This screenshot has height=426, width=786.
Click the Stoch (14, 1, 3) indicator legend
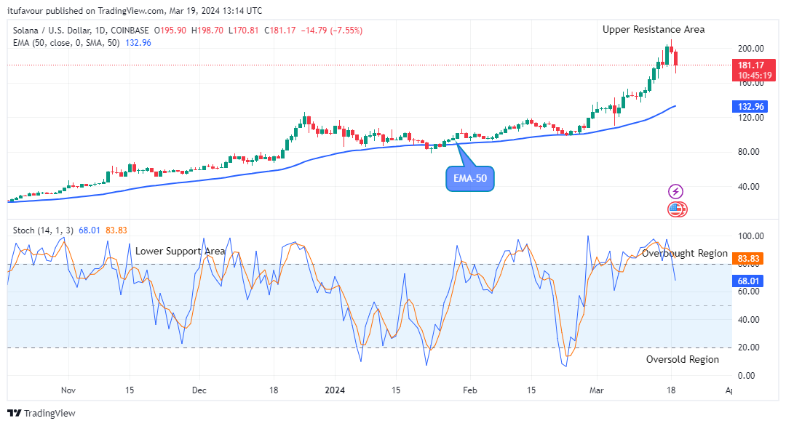click(x=43, y=230)
